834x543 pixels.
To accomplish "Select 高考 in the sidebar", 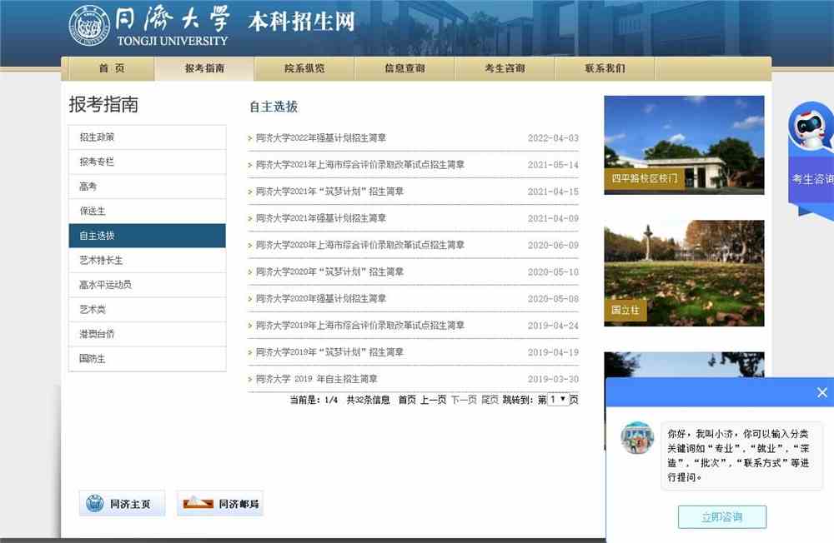I will pyautogui.click(x=148, y=187).
